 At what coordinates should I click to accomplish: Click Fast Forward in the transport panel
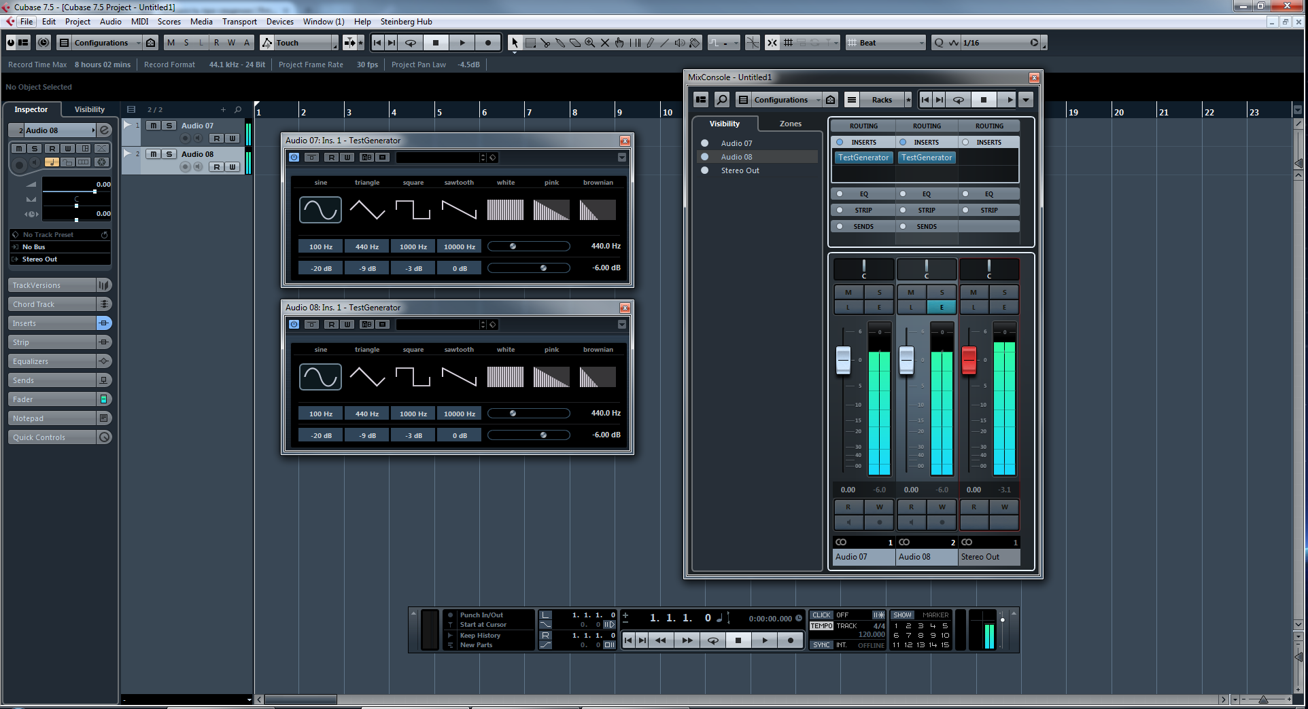point(687,640)
